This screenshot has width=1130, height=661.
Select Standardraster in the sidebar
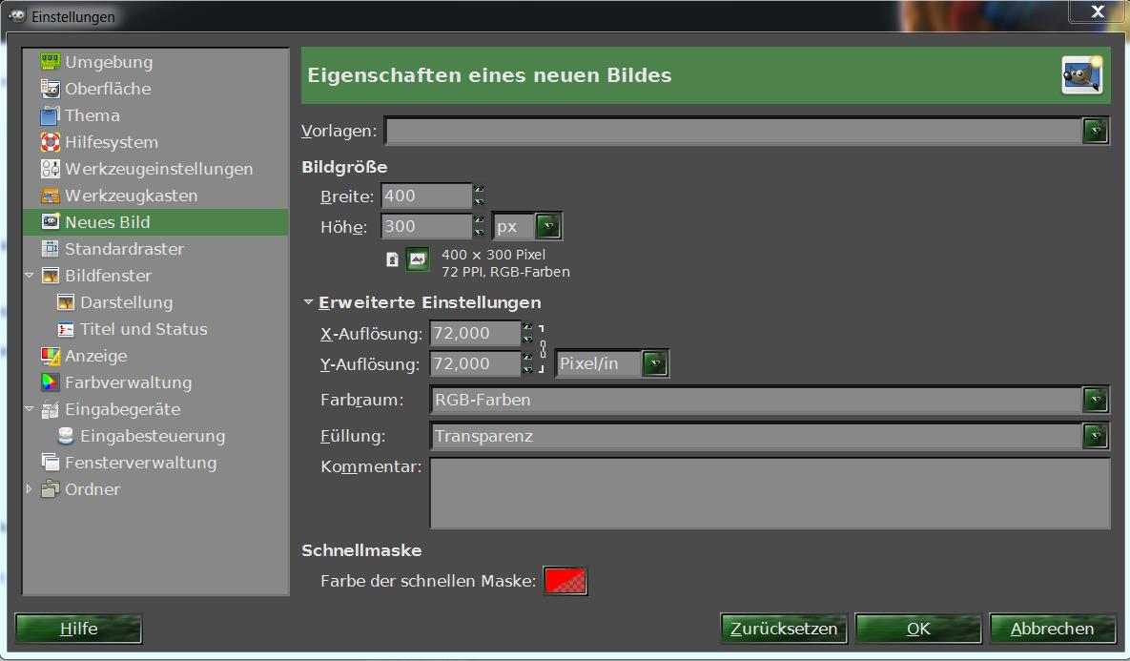click(x=125, y=249)
